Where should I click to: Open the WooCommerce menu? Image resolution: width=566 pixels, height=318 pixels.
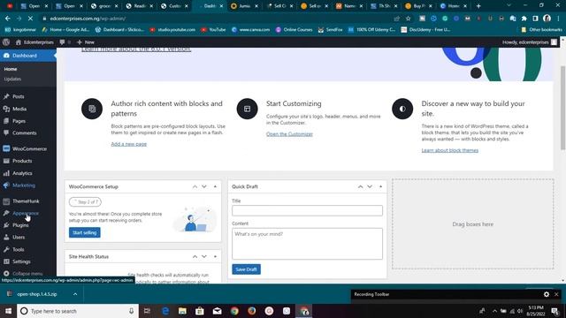tap(29, 149)
